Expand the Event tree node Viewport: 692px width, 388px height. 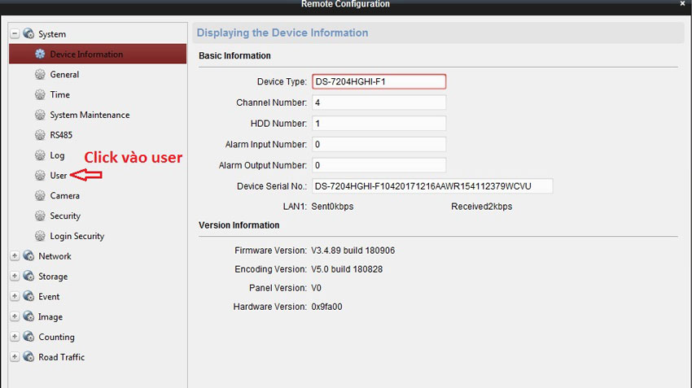pyautogui.click(x=15, y=297)
